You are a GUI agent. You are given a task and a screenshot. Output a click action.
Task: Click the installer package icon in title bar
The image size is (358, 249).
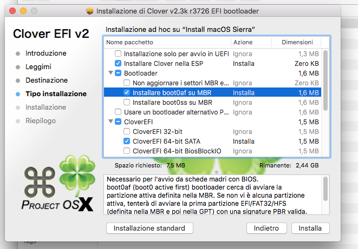click(90, 11)
